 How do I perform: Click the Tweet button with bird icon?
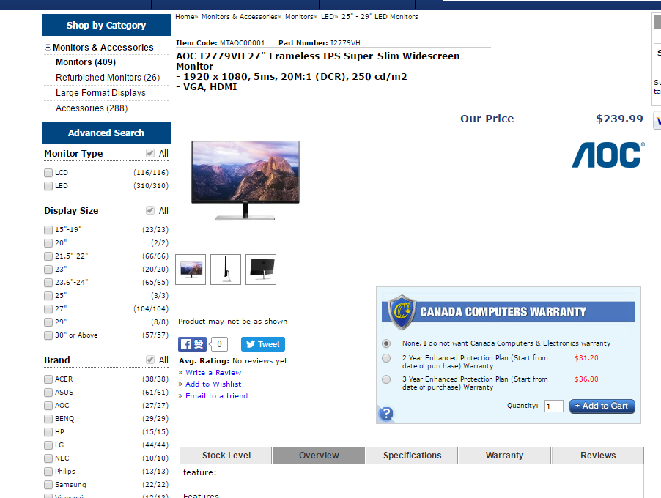(263, 344)
